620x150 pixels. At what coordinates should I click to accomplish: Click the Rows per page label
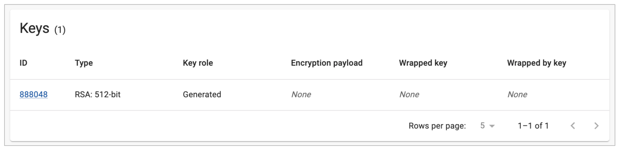pos(437,126)
